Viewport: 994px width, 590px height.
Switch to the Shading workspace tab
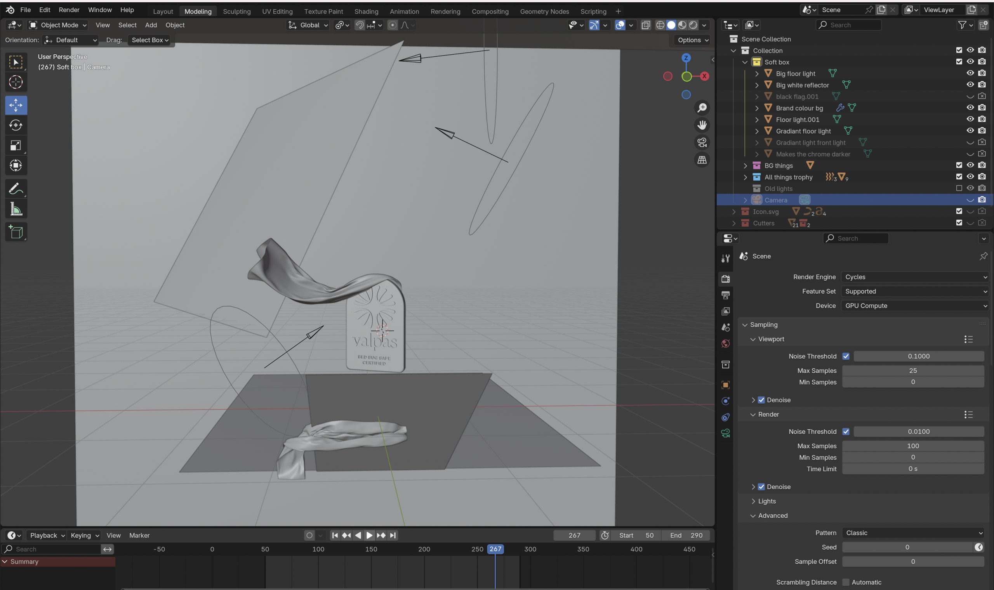pyautogui.click(x=366, y=12)
